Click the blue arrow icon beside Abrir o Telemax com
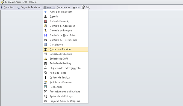The image size is (183, 106). pyautogui.click(x=45, y=12)
